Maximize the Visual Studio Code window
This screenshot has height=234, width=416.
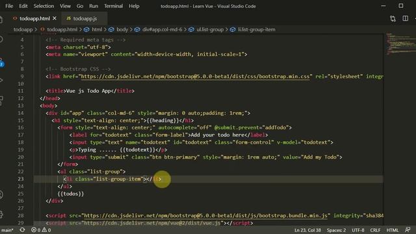401,6
